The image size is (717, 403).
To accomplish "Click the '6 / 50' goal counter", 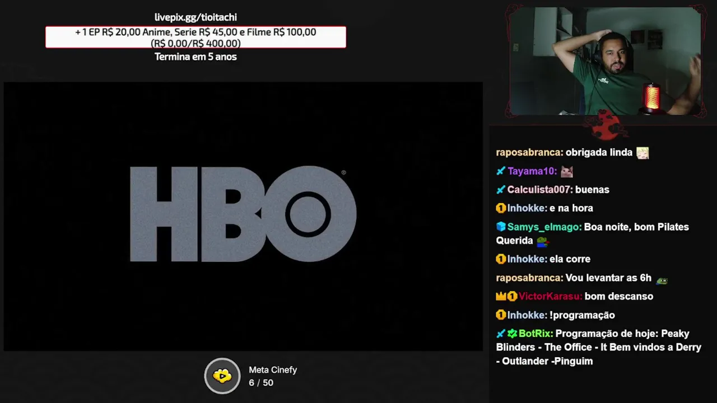I will pyautogui.click(x=261, y=383).
